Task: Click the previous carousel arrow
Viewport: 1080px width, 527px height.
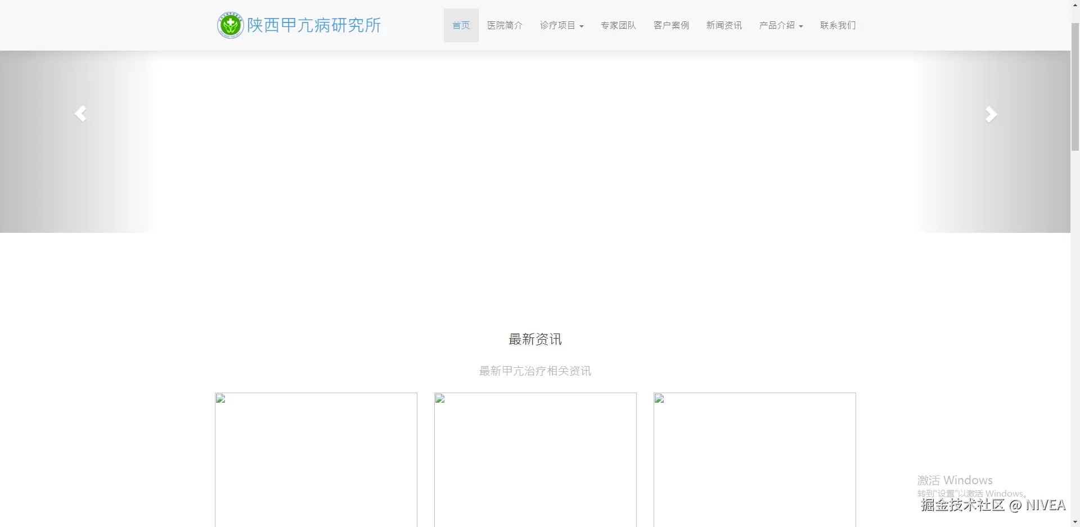Action: pyautogui.click(x=81, y=114)
